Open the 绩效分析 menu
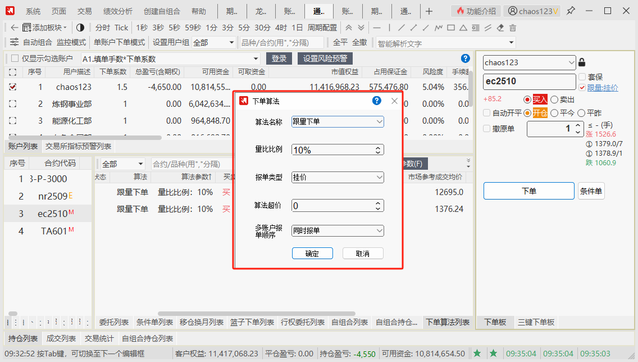Viewport: 638px width, 362px height. point(118,11)
